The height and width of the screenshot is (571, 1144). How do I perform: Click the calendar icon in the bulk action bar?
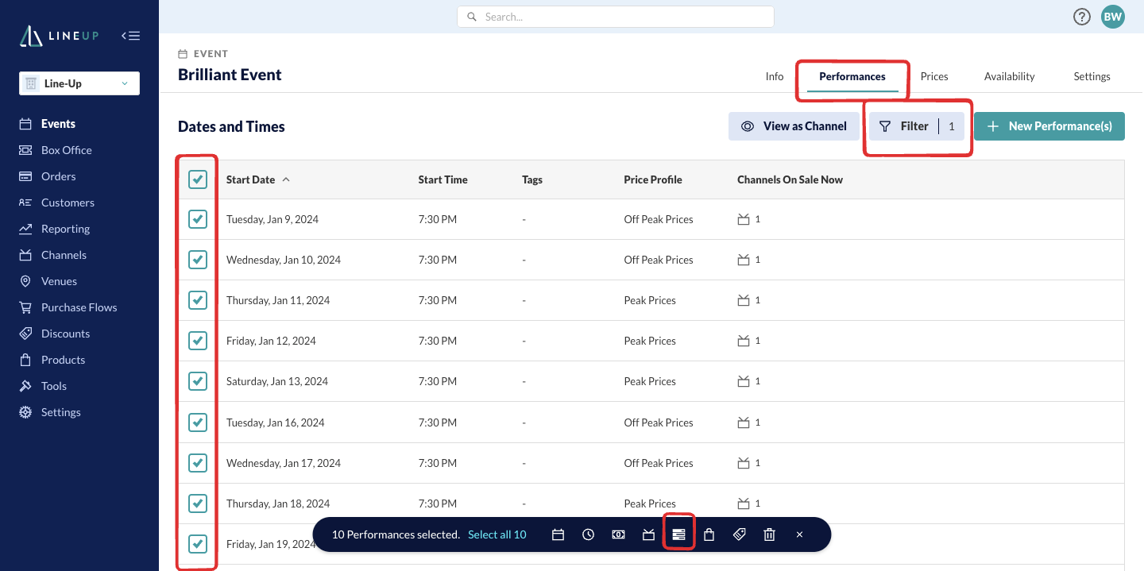(558, 534)
